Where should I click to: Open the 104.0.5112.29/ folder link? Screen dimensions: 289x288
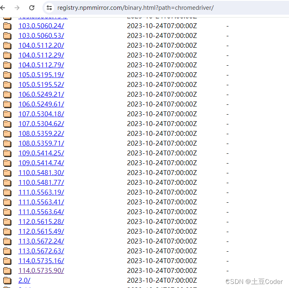41,55
